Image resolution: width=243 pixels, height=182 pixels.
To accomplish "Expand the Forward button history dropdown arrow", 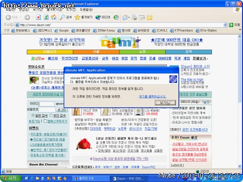I will pos(33,17).
